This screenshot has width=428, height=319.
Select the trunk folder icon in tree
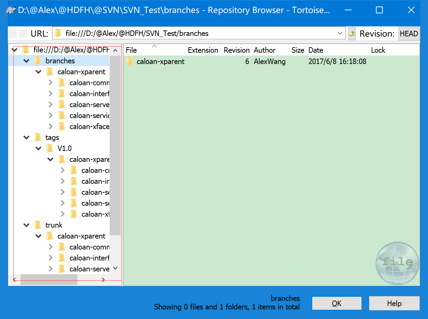pos(38,225)
